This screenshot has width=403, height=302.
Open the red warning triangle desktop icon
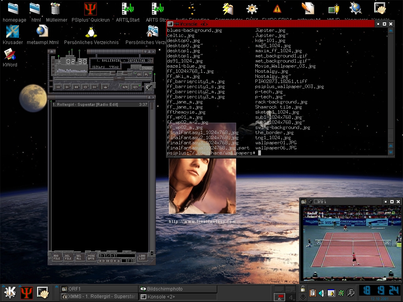(277, 9)
